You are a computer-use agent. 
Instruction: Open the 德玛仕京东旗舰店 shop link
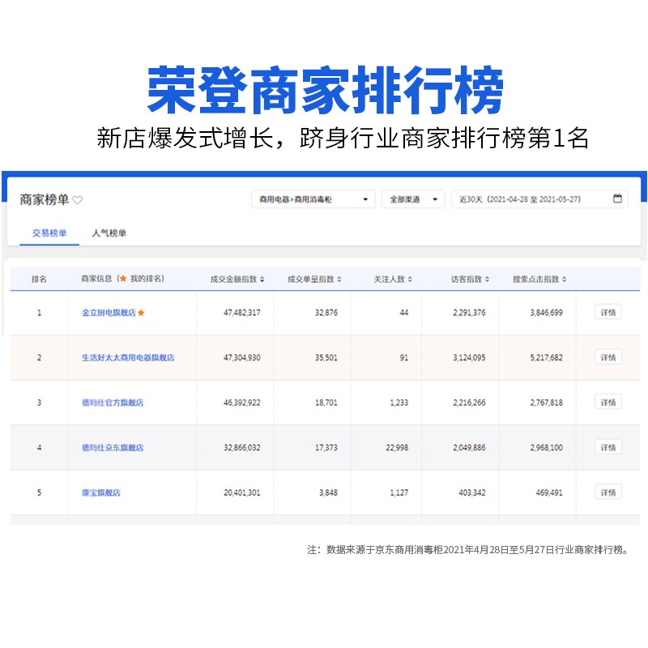(x=113, y=448)
